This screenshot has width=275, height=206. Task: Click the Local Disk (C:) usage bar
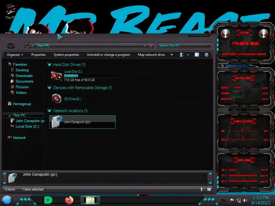click(x=89, y=76)
